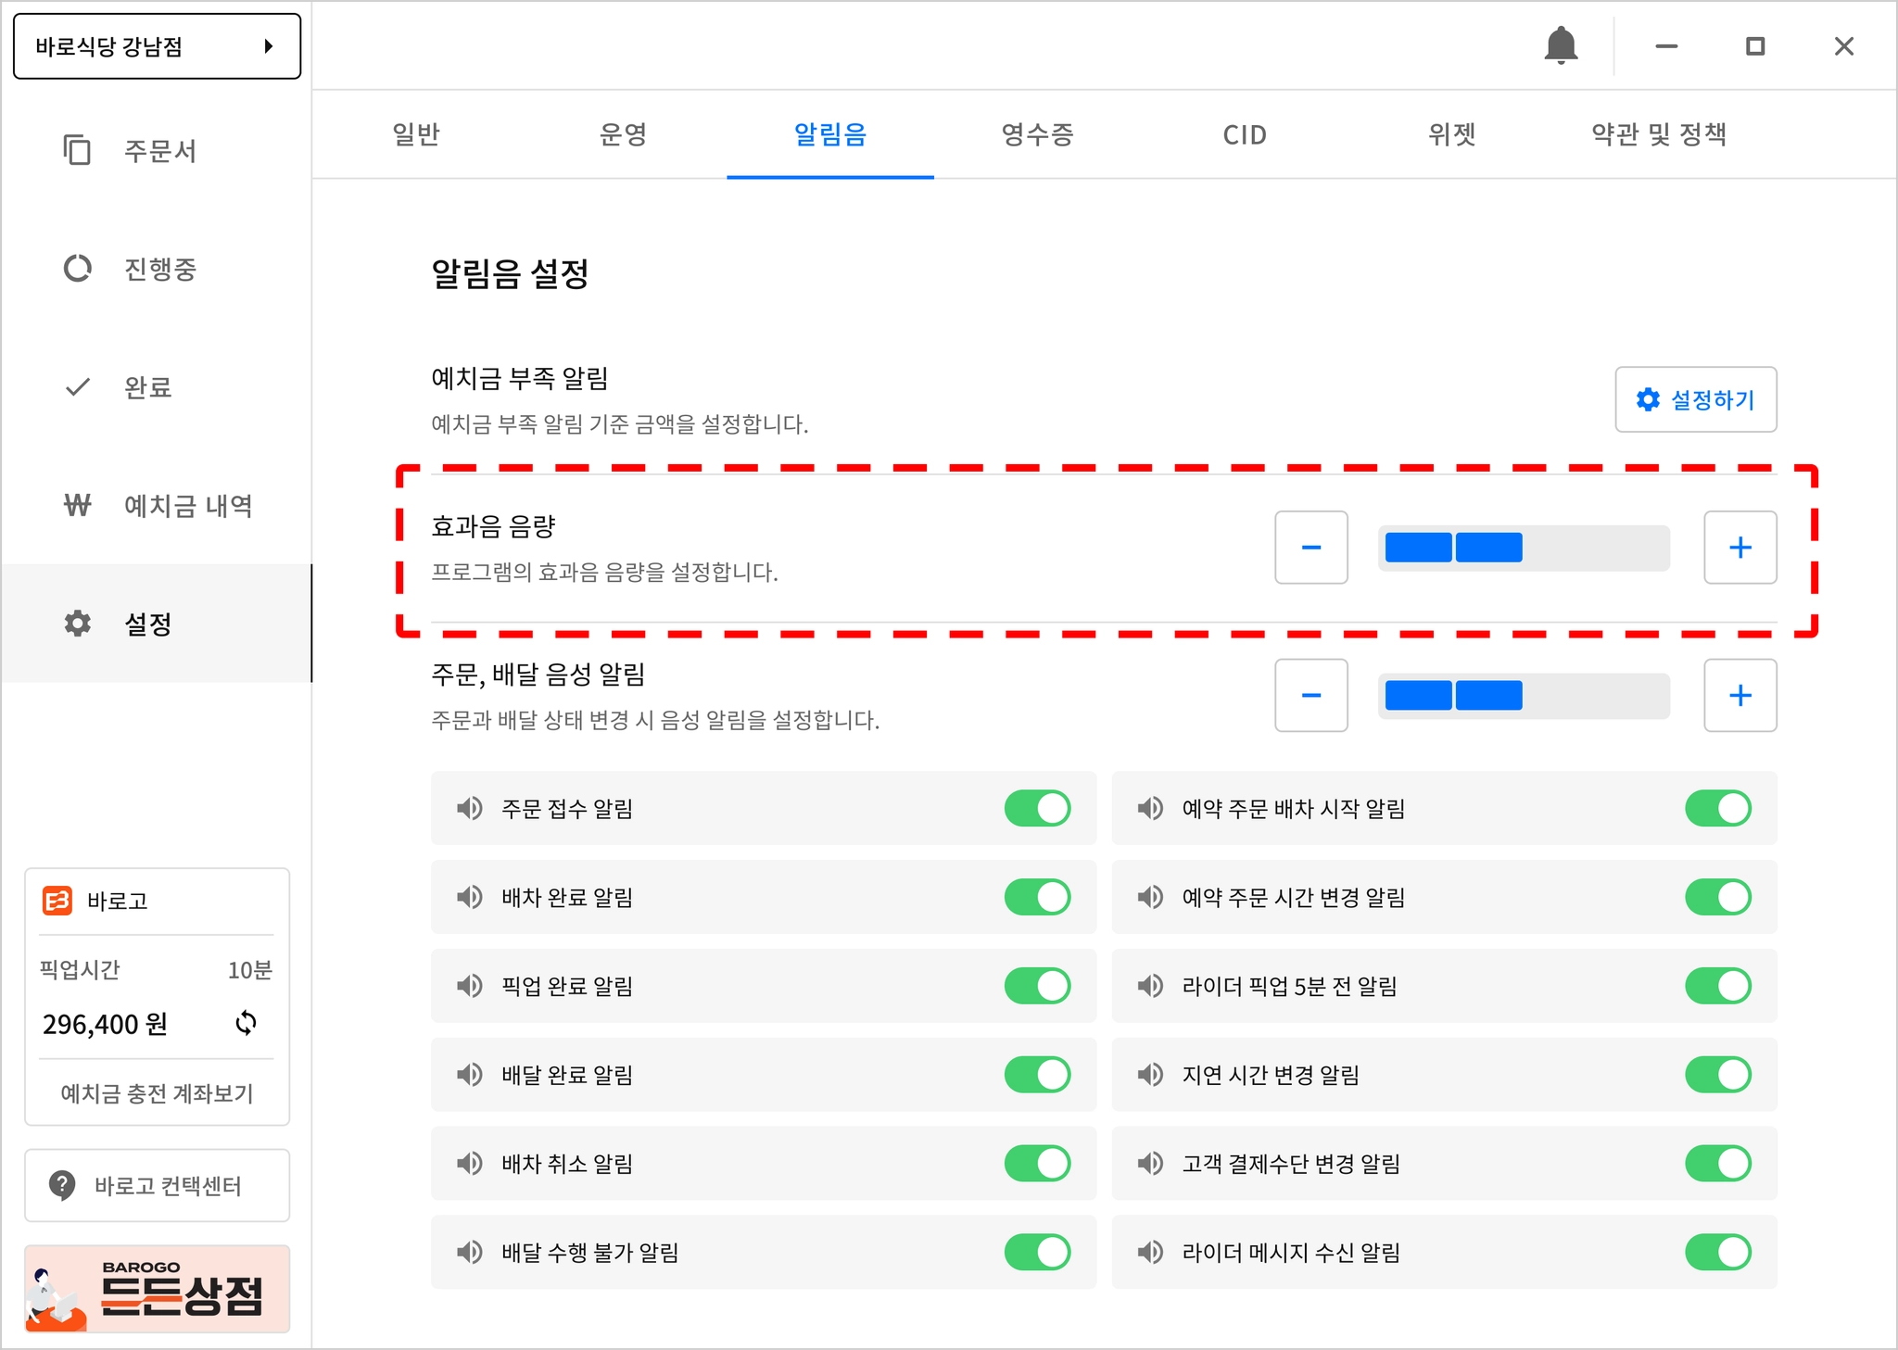
Task: Open the CID tab
Action: (x=1244, y=135)
